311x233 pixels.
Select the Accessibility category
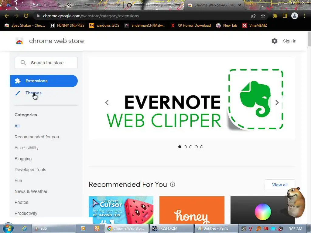[x=27, y=148]
